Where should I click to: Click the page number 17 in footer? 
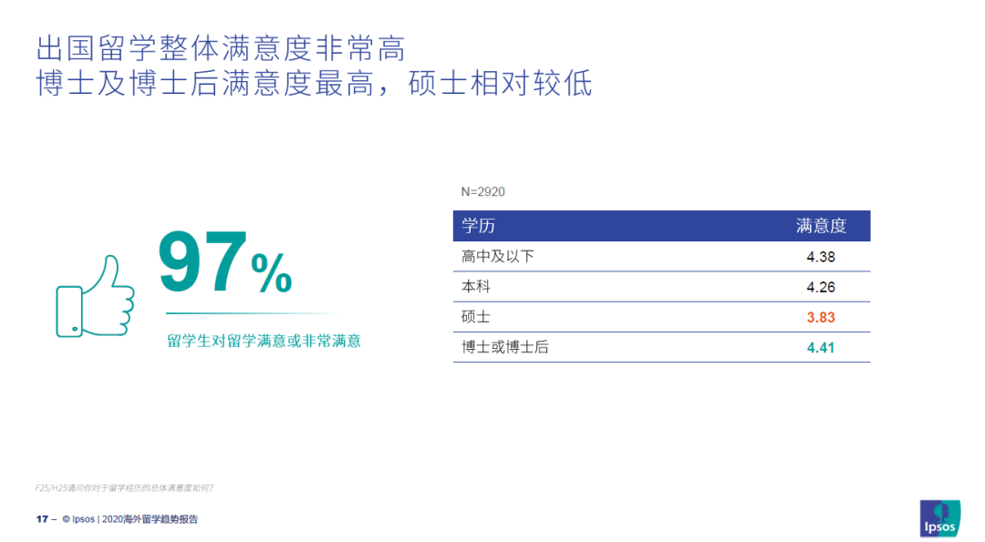42,519
